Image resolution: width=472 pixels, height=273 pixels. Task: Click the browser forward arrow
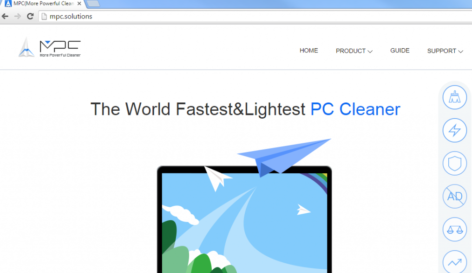pyautogui.click(x=18, y=16)
